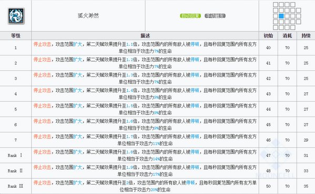Click level cell 7
The width and height of the screenshot is (315, 194).
pyautogui.click(x=16, y=140)
